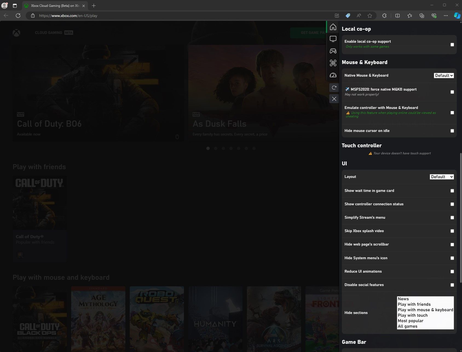Click the reload page icon in settings sidebar

334,88
